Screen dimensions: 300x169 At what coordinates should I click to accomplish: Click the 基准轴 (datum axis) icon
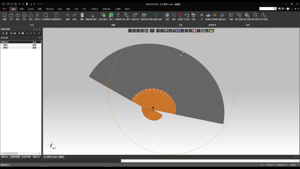pyautogui.click(x=215, y=16)
